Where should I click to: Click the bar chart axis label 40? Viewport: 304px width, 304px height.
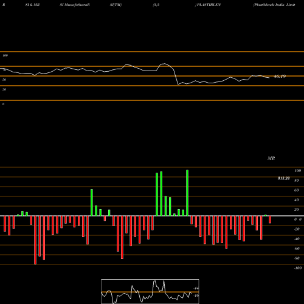pyautogui.click(x=296, y=200)
